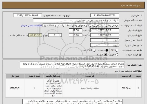Select the خدمت radio button
Viewport: 147px width, 104px height.
[x=107, y=50]
